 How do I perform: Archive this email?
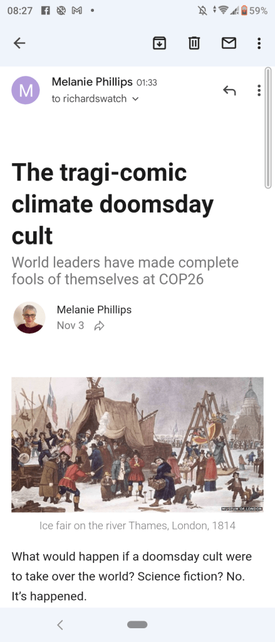point(159,43)
